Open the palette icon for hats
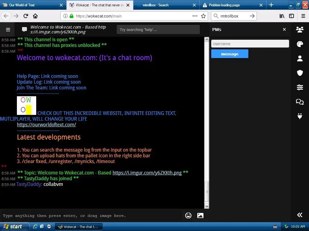The image size is (309, 231). pos(300,44)
